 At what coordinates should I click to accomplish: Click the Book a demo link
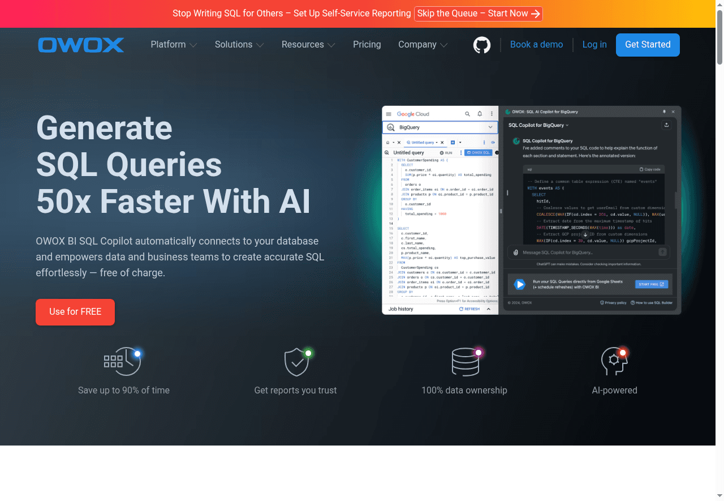click(x=536, y=45)
